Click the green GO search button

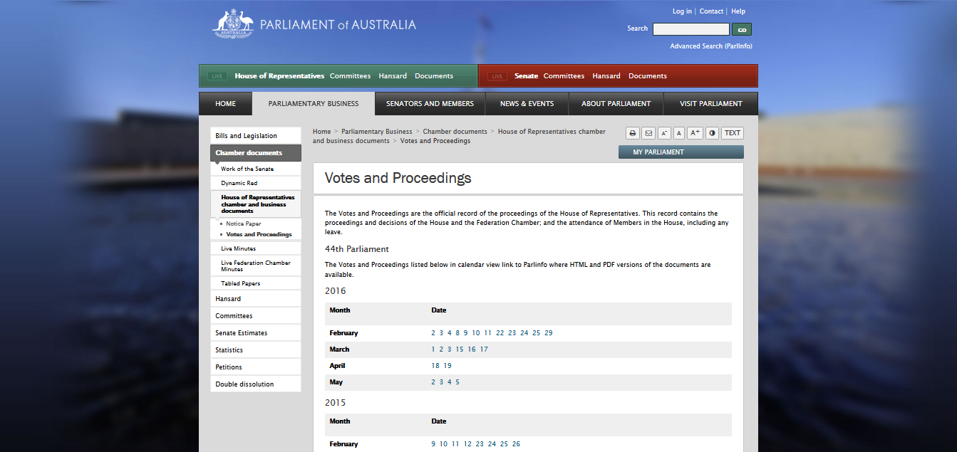click(742, 29)
